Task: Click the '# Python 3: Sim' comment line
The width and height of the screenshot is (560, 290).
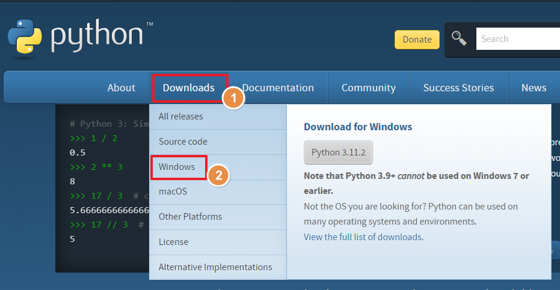Action: point(109,124)
